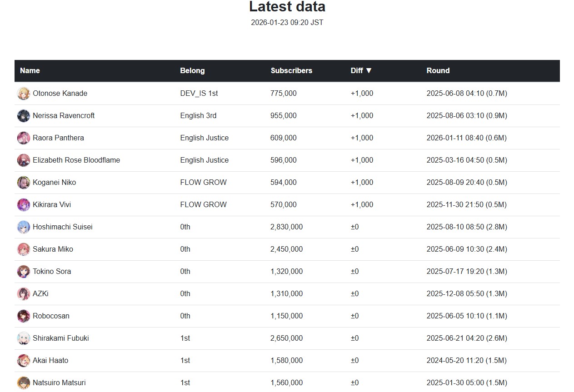Viewport: 574px width, 392px height.
Task: Open Koganei Niko name link
Action: 55,183
